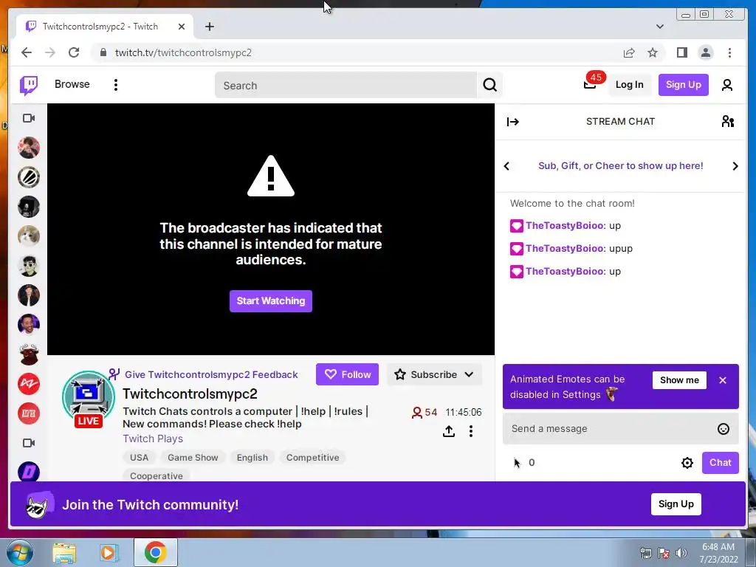
Task: Click Sub, Gift, or Cheer banner text
Action: click(620, 166)
